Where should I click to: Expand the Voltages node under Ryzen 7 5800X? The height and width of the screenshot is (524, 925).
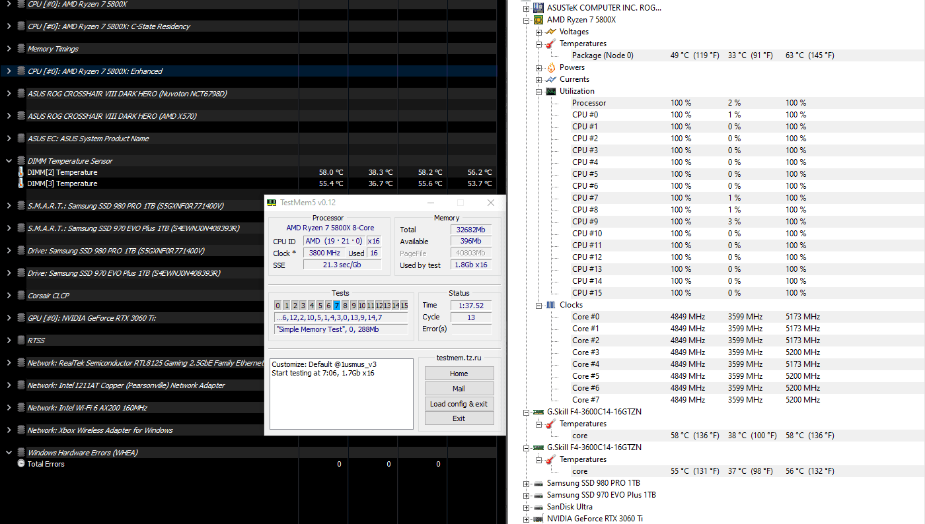coord(539,32)
